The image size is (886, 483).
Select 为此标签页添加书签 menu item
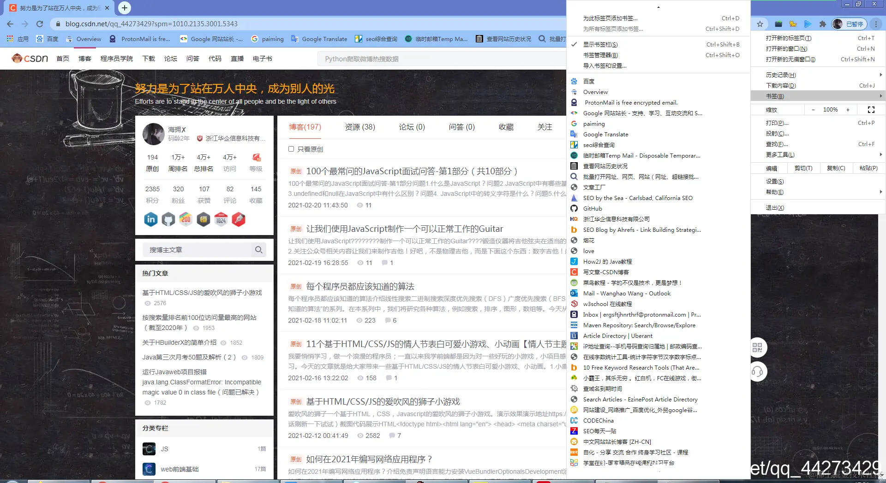point(659,18)
